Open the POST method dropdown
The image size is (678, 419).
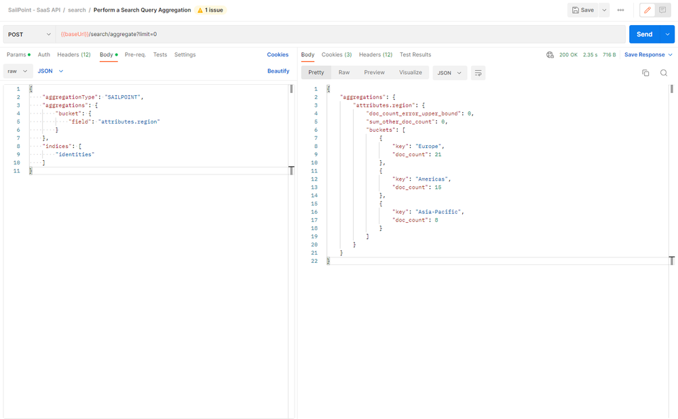pos(30,34)
